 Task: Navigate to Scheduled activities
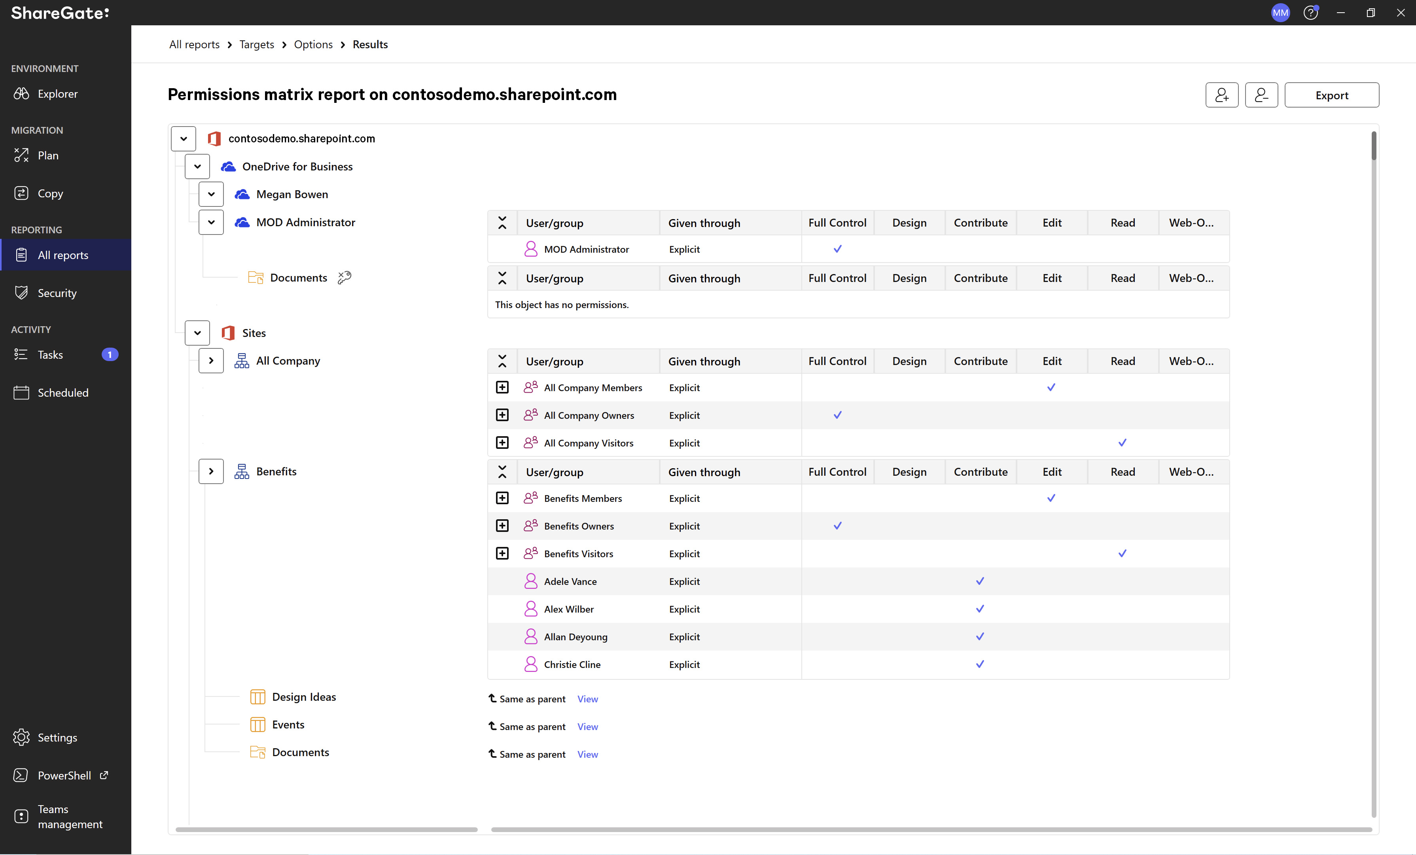pyautogui.click(x=63, y=393)
